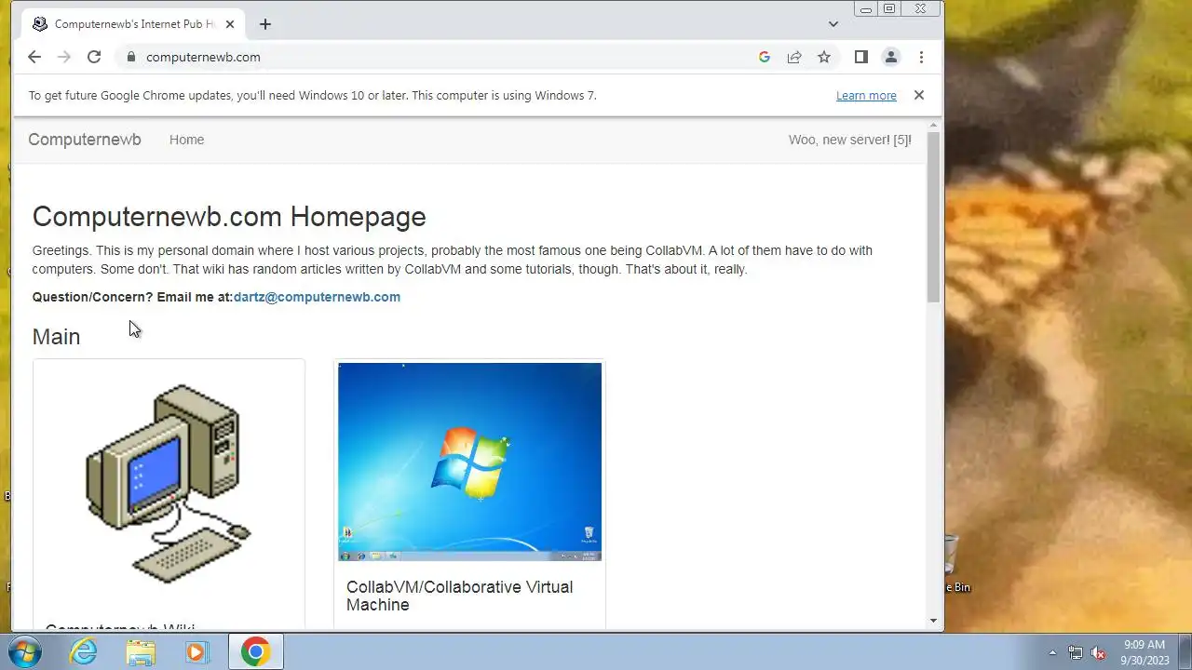
Task: Select the Computernewb's Internet Pub tab
Action: tap(134, 24)
